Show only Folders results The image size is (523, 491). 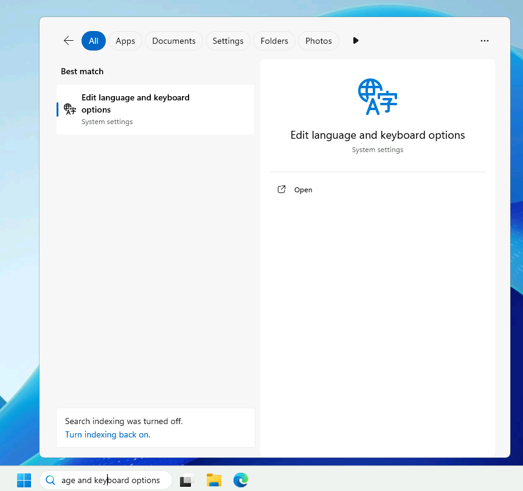pos(274,41)
